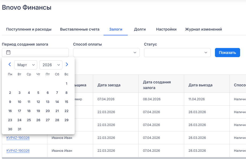Open the last KVP4Z-190326 booking link

coord(18,151)
